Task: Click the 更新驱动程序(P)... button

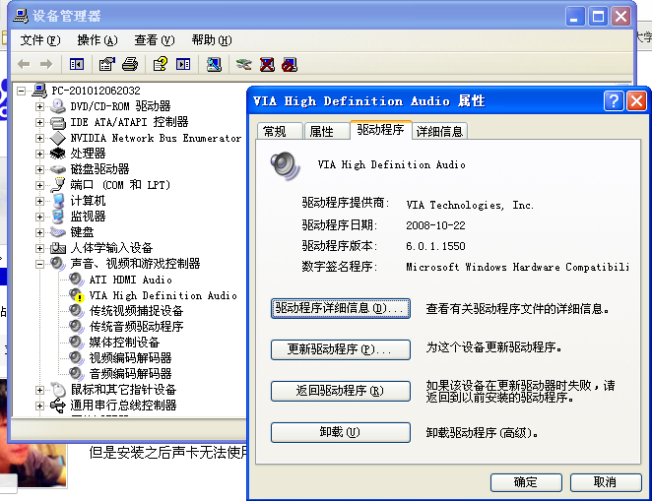Action: (x=341, y=349)
